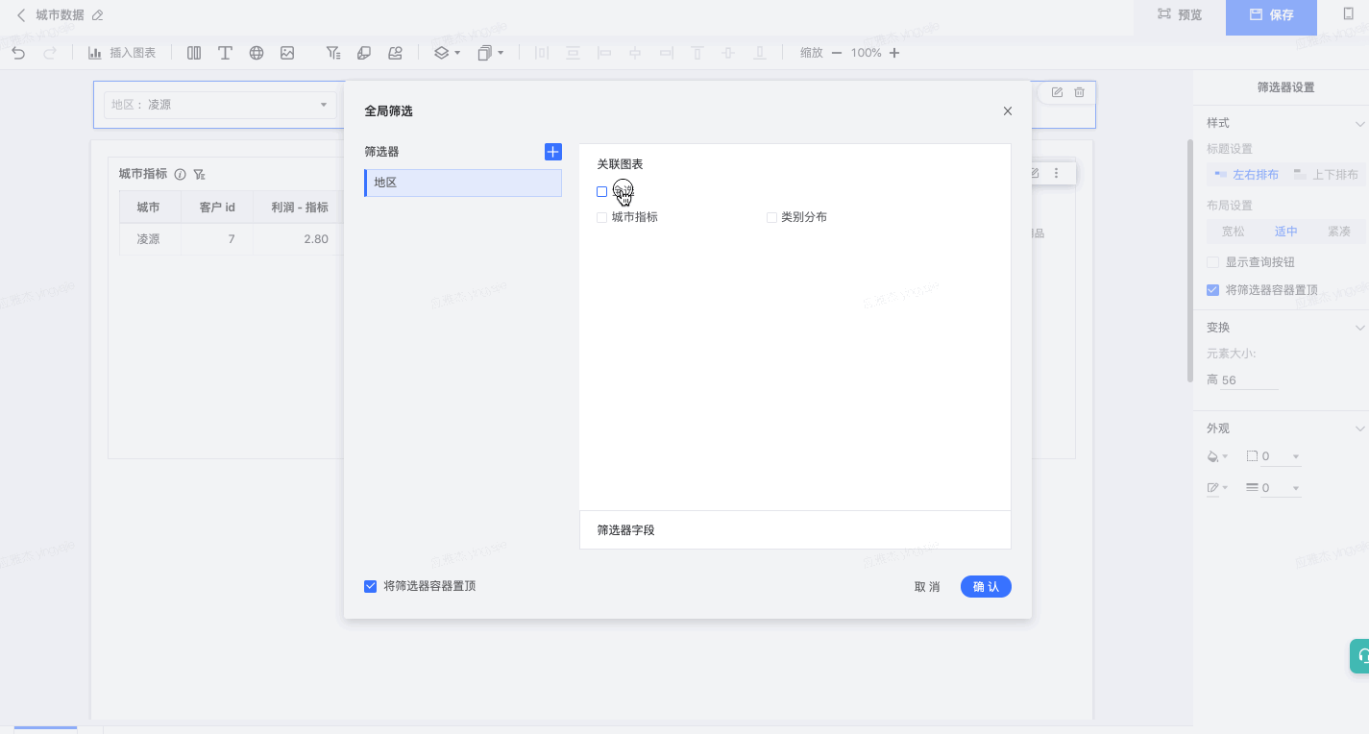The width and height of the screenshot is (1369, 734).
Task: Click 插入图表 to insert a chart
Action: (x=122, y=53)
